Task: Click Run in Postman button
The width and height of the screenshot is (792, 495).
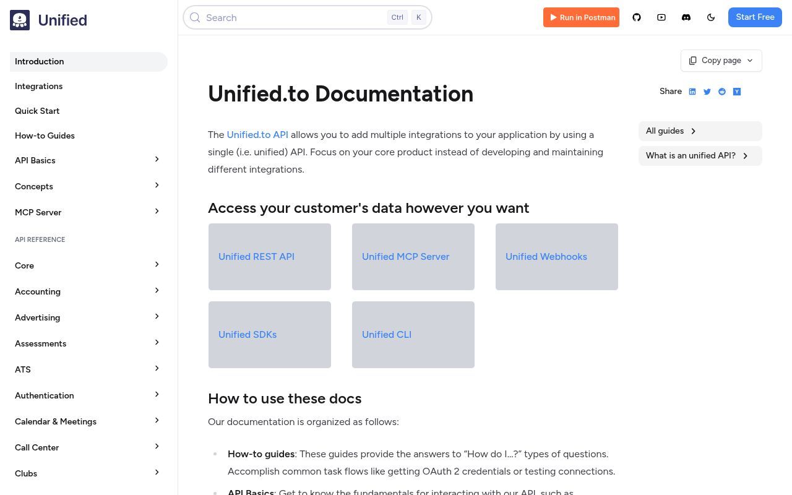Action: [581, 17]
